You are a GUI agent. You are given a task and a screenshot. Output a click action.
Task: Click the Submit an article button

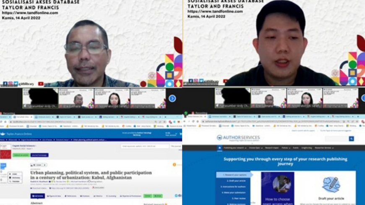click(x=21, y=155)
